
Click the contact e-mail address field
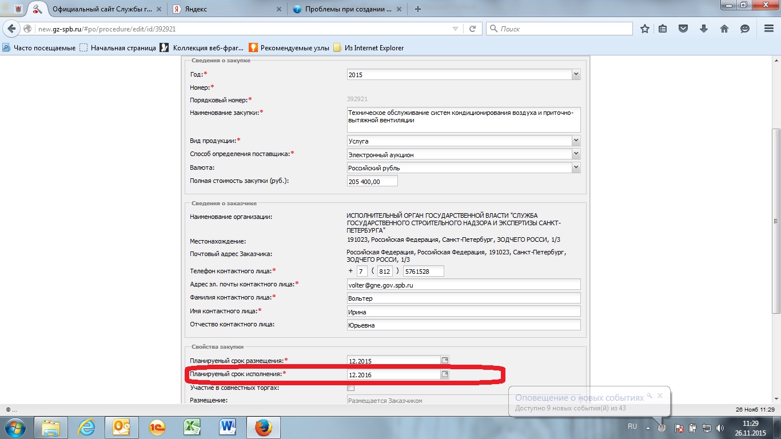(464, 284)
